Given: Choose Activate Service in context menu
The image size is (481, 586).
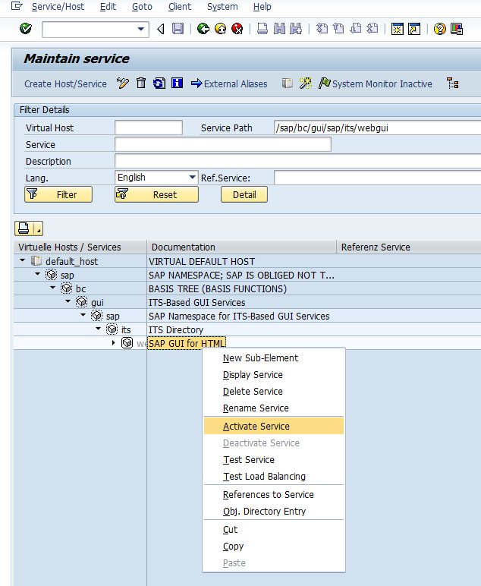Looking at the screenshot, I should 274,426.
